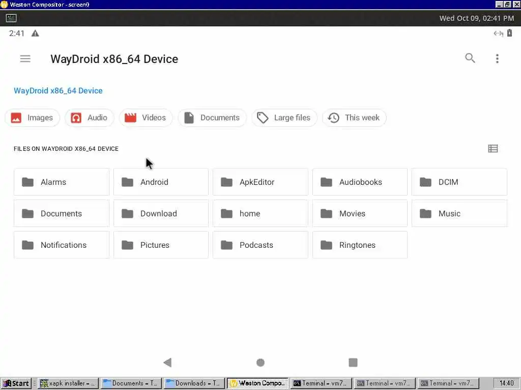Open the ApkEditor folder
Viewport: 521px width, 390px height.
click(x=260, y=182)
